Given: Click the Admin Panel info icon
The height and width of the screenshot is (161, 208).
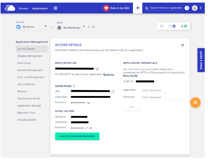Looking at the screenshot, I should [x=74, y=86].
